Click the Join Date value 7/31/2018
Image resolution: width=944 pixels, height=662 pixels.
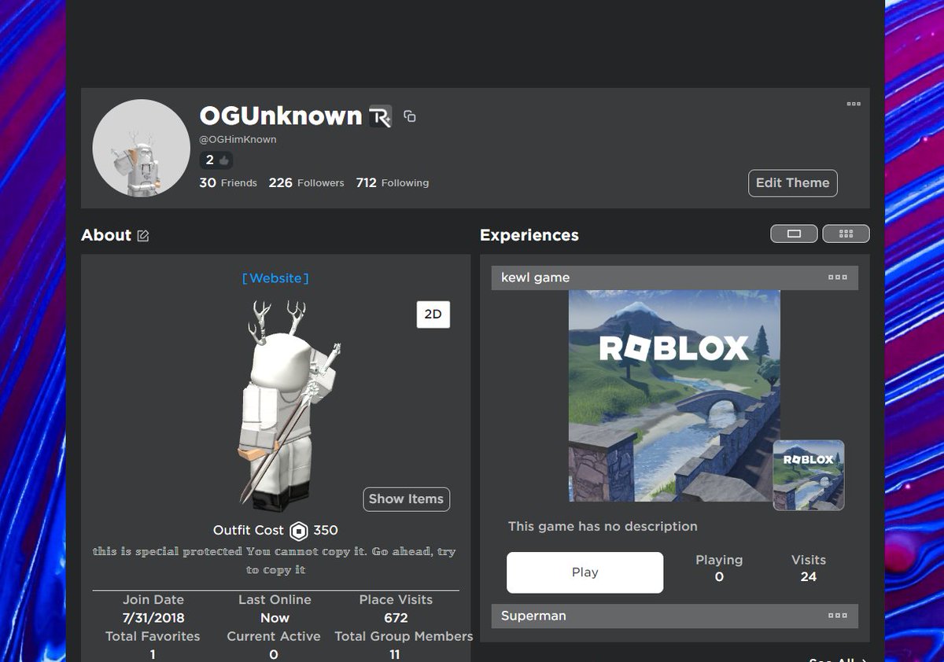[x=153, y=618]
